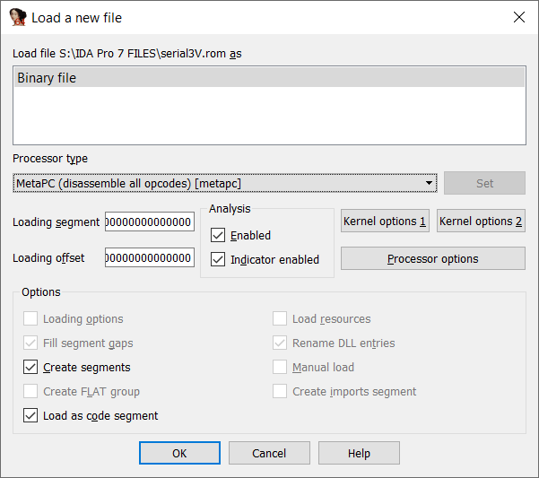Image resolution: width=539 pixels, height=478 pixels.
Task: Open Kernel options 2
Action: pyautogui.click(x=481, y=221)
